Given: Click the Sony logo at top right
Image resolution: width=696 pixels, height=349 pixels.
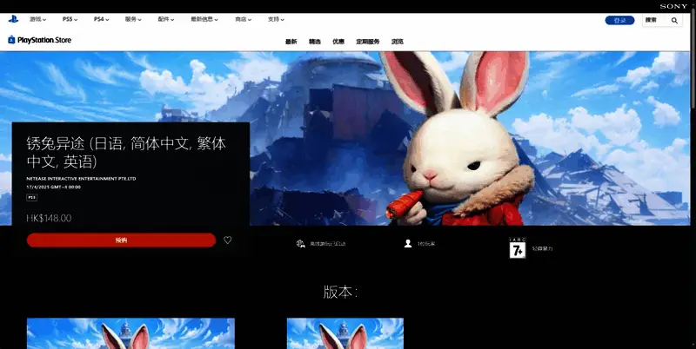Looking at the screenshot, I should pos(673,6).
